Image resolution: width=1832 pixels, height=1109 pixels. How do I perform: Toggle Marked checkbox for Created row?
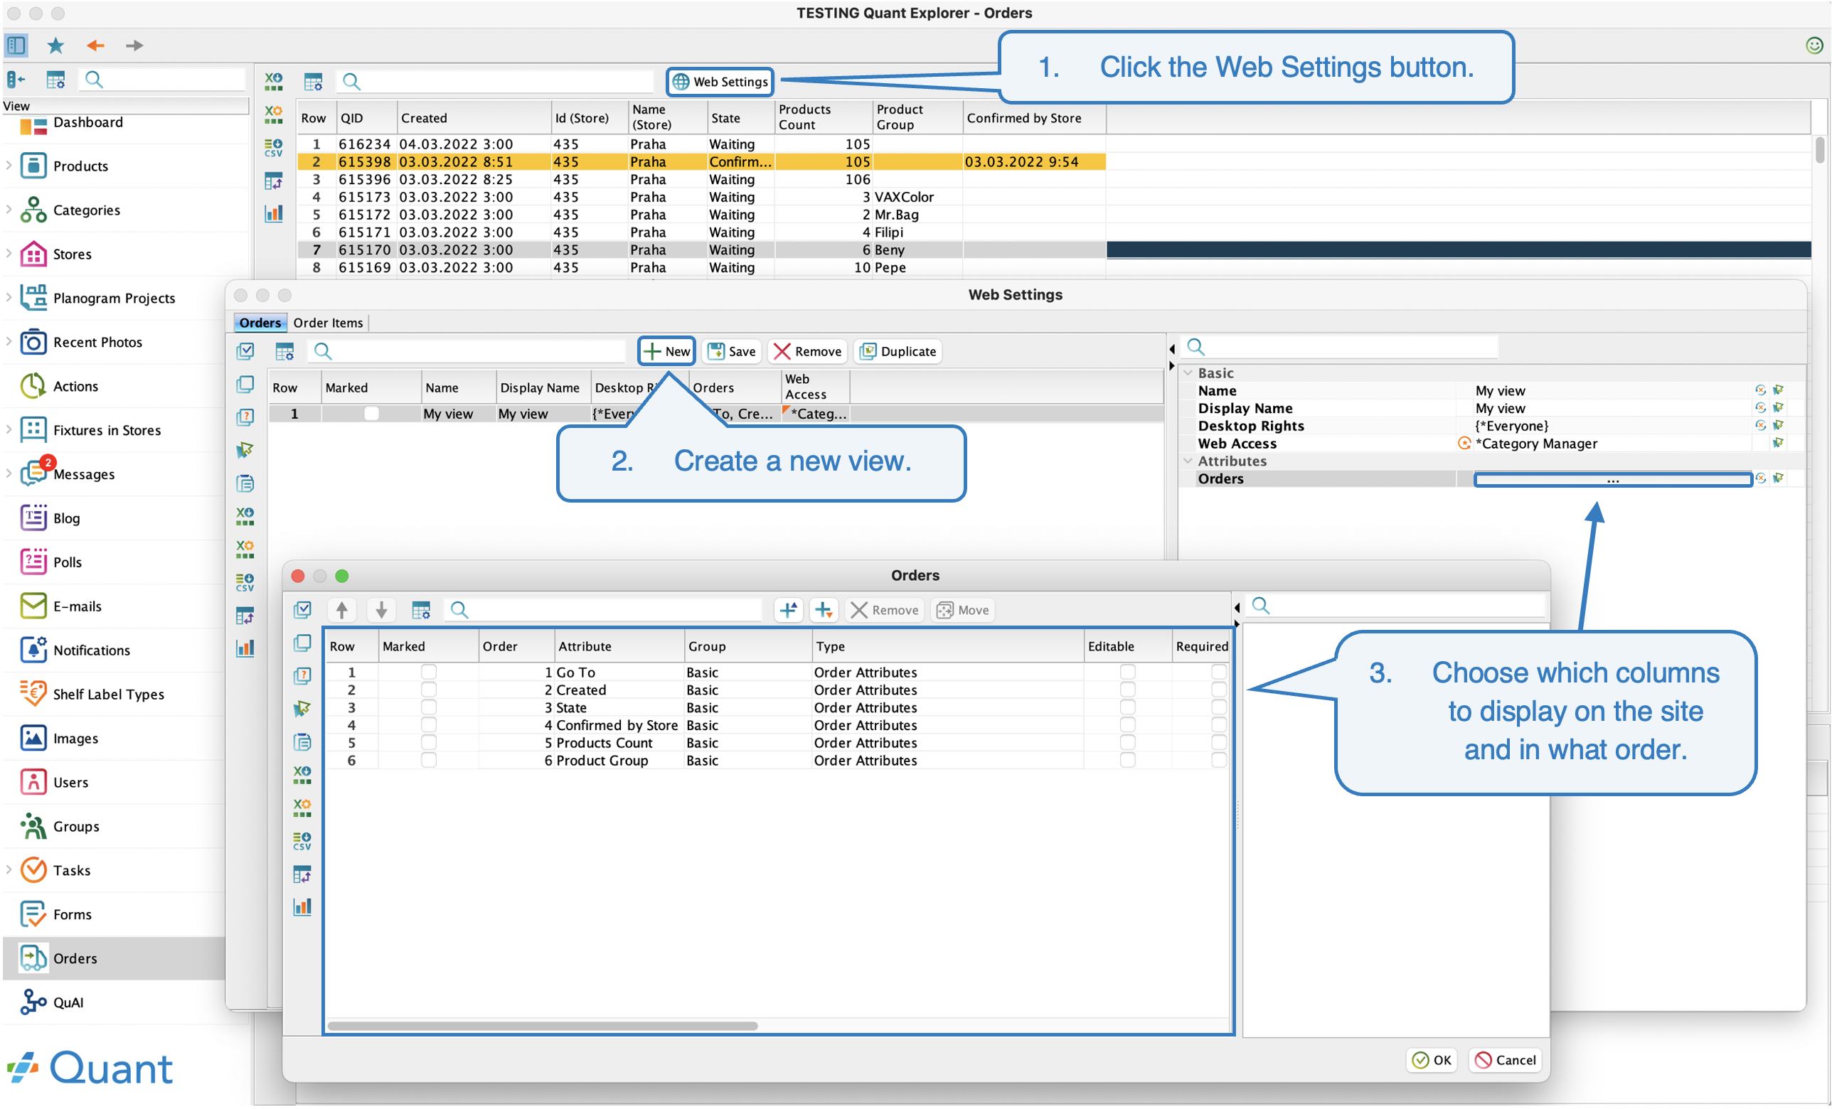pos(429,690)
